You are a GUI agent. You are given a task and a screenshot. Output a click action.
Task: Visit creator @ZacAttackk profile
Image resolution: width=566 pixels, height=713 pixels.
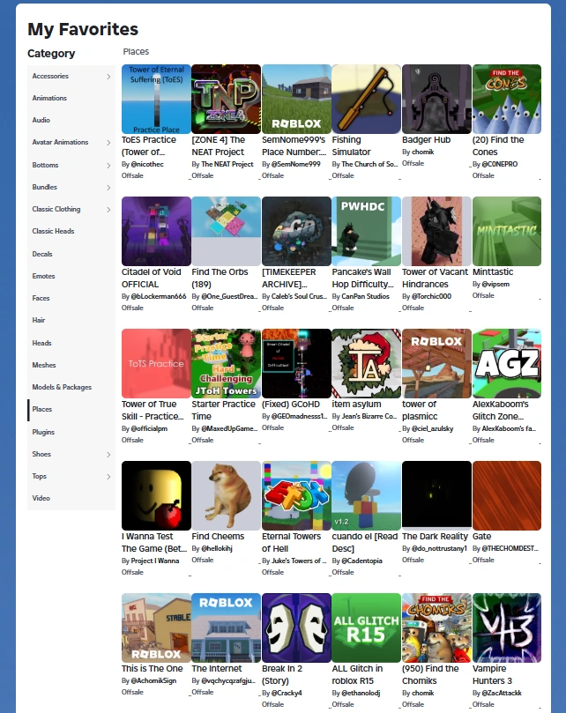[x=502, y=693]
